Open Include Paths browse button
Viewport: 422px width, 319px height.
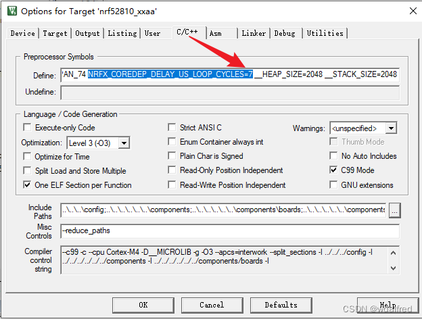coord(394,210)
